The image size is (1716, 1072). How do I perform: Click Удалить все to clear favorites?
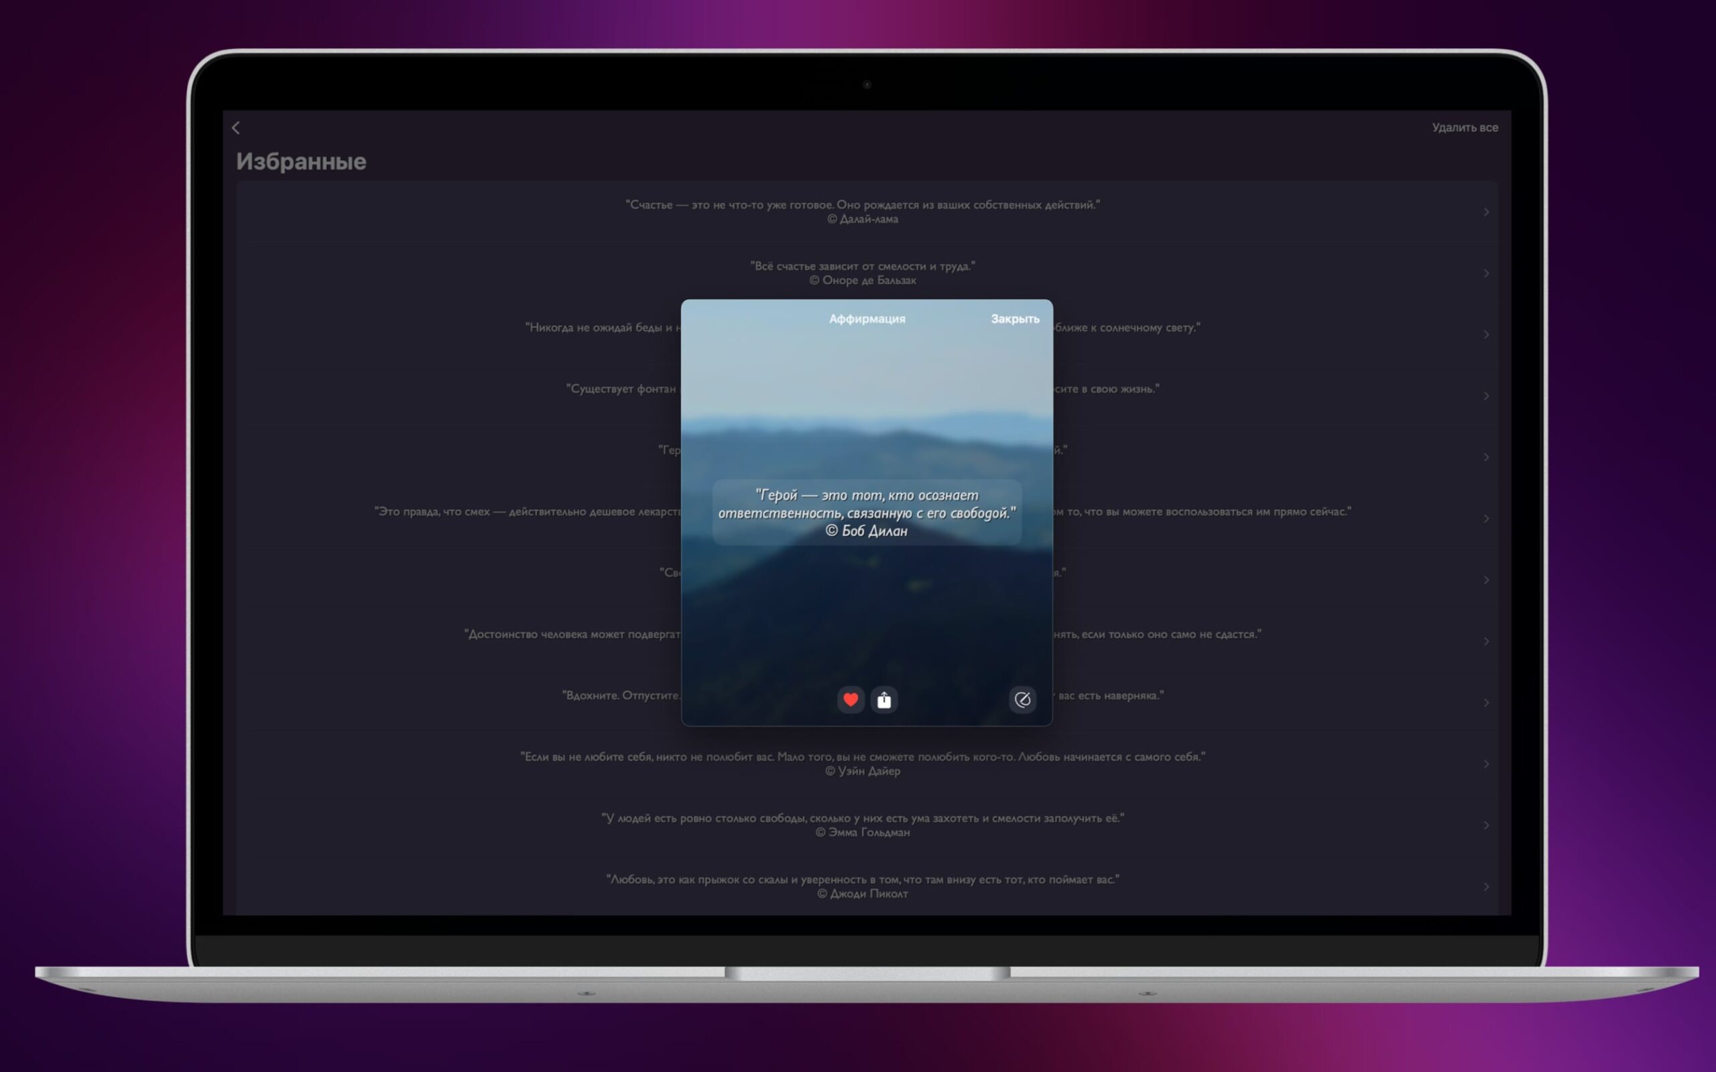point(1464,127)
